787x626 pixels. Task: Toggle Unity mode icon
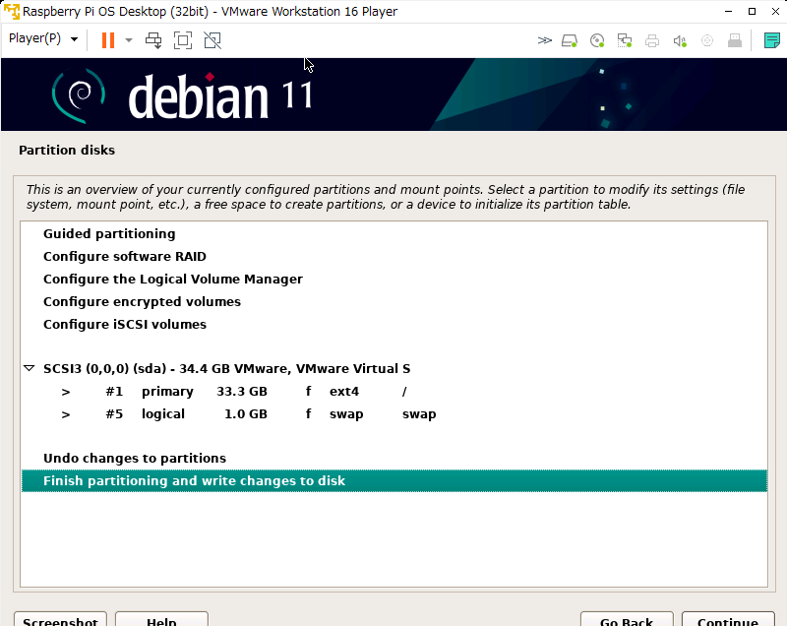tap(212, 40)
